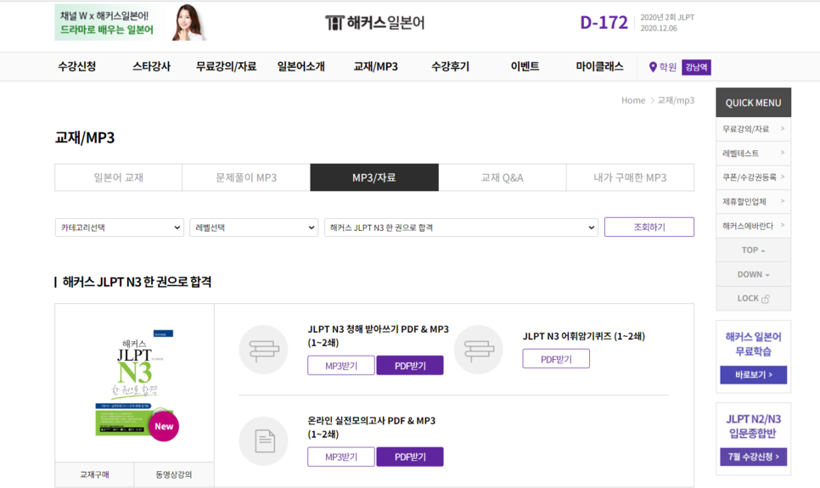Switch to the 문제풀이 MP3 tab
Viewport: 820px width, 488px height.
(x=246, y=177)
